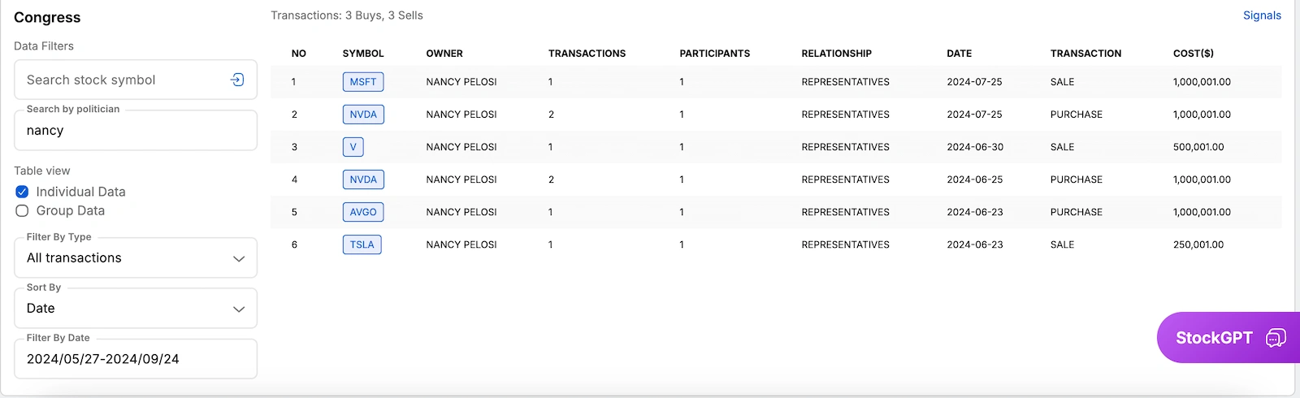
Task: Click the Filter By Date range field
Action: 136,359
